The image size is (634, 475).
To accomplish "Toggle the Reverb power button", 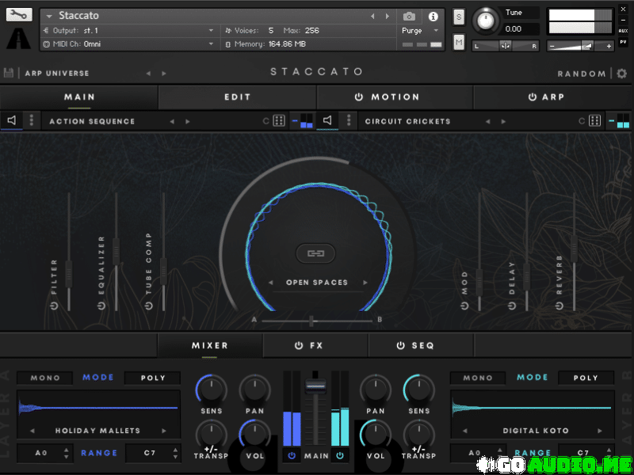I will [x=560, y=306].
